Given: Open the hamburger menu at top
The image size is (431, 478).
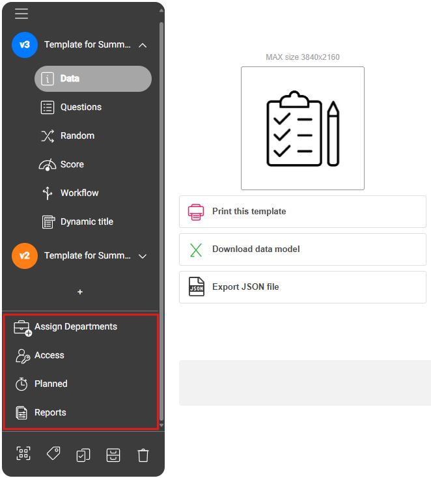Looking at the screenshot, I should pos(21,14).
